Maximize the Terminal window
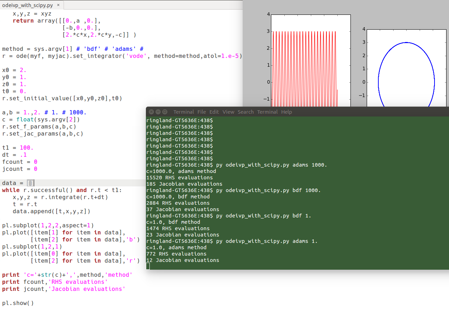449x311 pixels. point(165,112)
